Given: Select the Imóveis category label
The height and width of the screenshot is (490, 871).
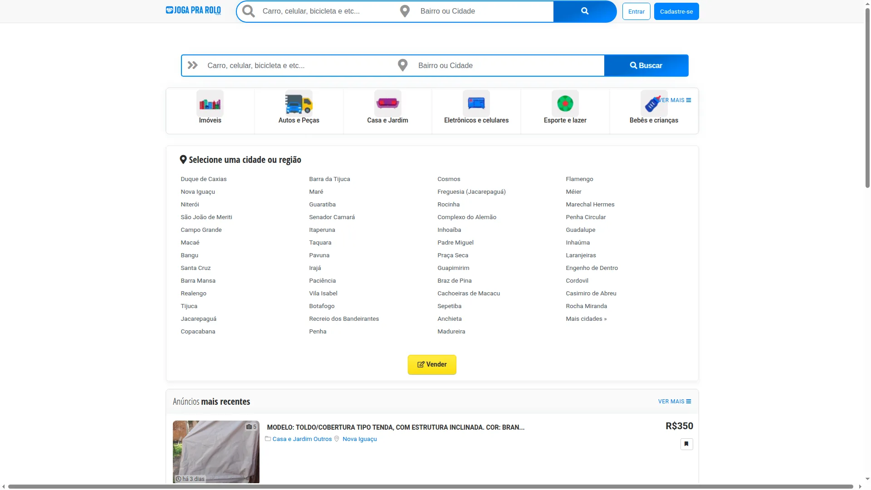Looking at the screenshot, I should coord(210,120).
